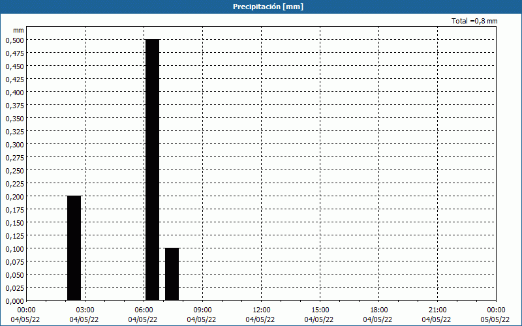Pick the 0,375 axis tick label
This screenshot has height=326, width=522.
coord(14,106)
